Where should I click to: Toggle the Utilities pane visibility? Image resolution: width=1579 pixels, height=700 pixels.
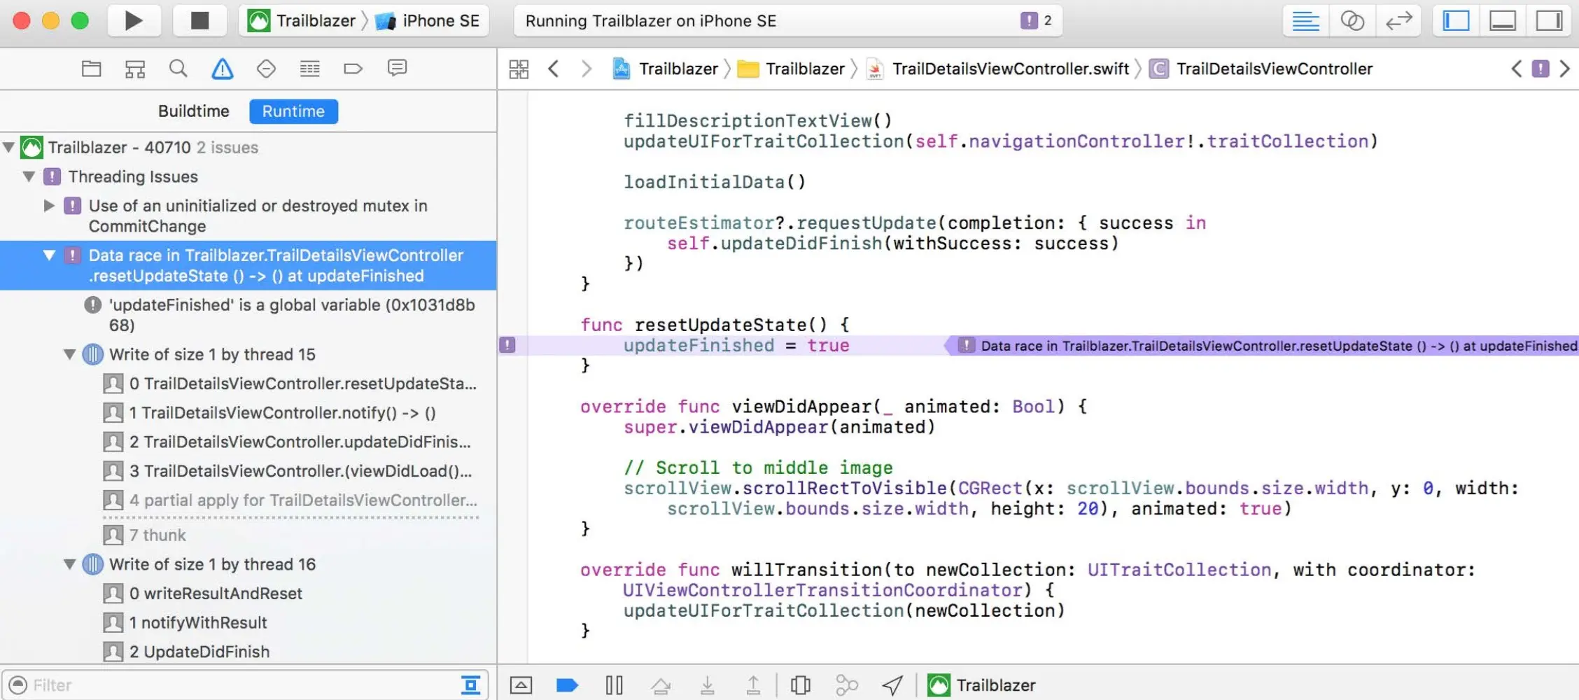click(1549, 21)
